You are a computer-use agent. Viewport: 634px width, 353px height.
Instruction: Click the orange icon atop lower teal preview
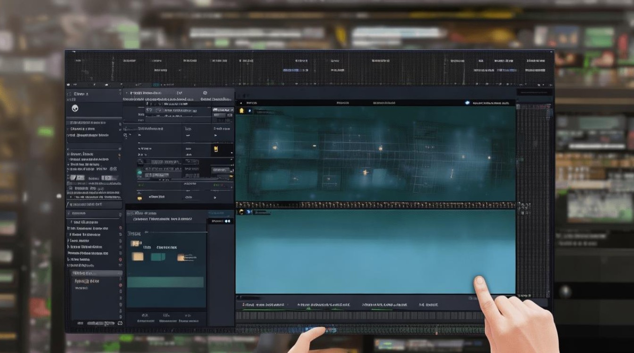coord(242,212)
